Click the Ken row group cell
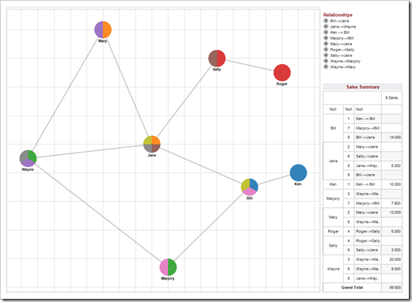412x302 pixels. [333, 184]
